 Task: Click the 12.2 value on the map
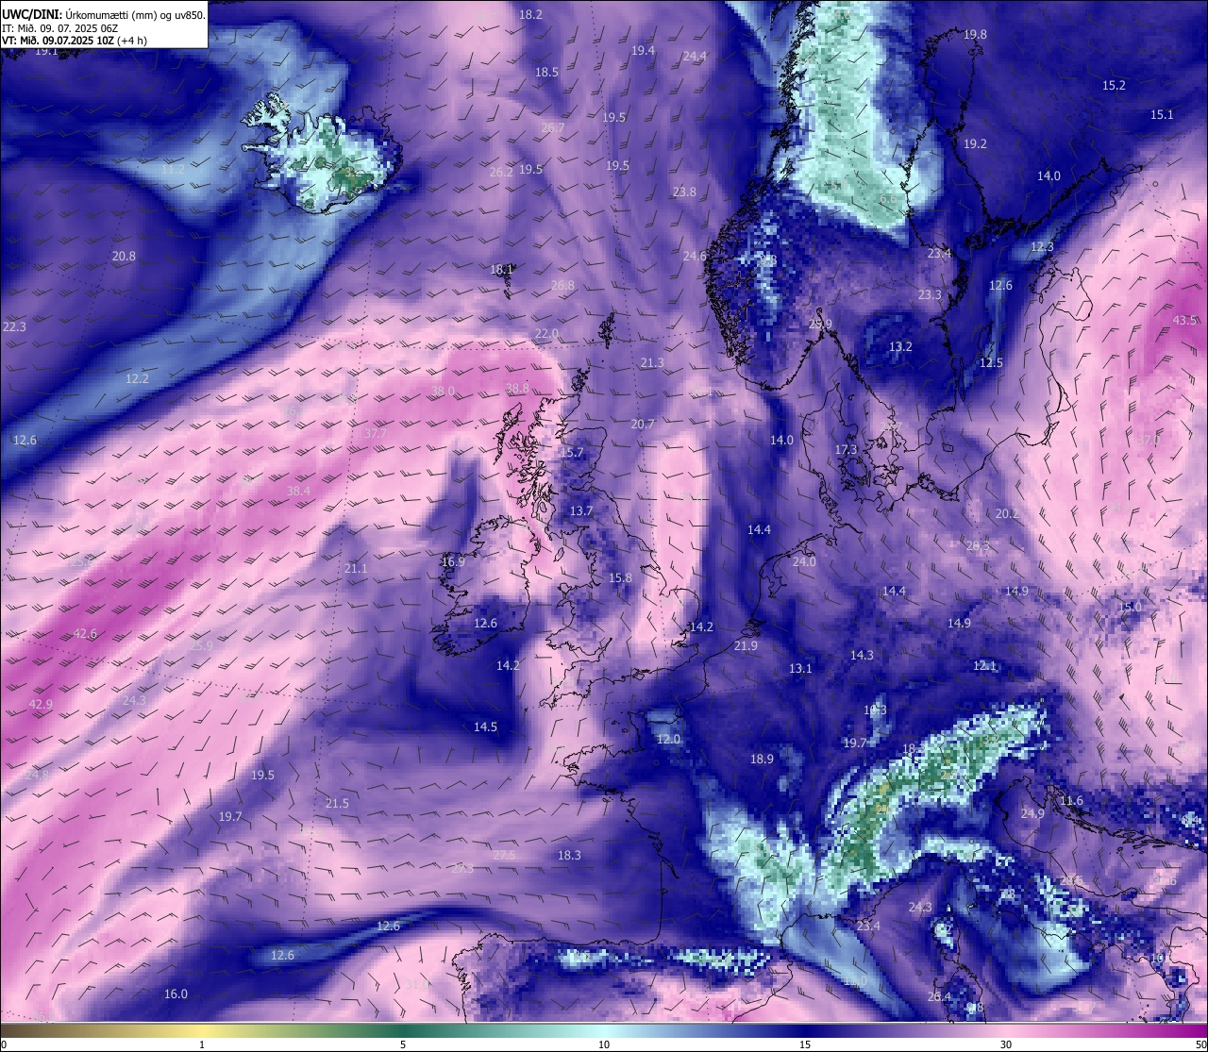pos(137,378)
